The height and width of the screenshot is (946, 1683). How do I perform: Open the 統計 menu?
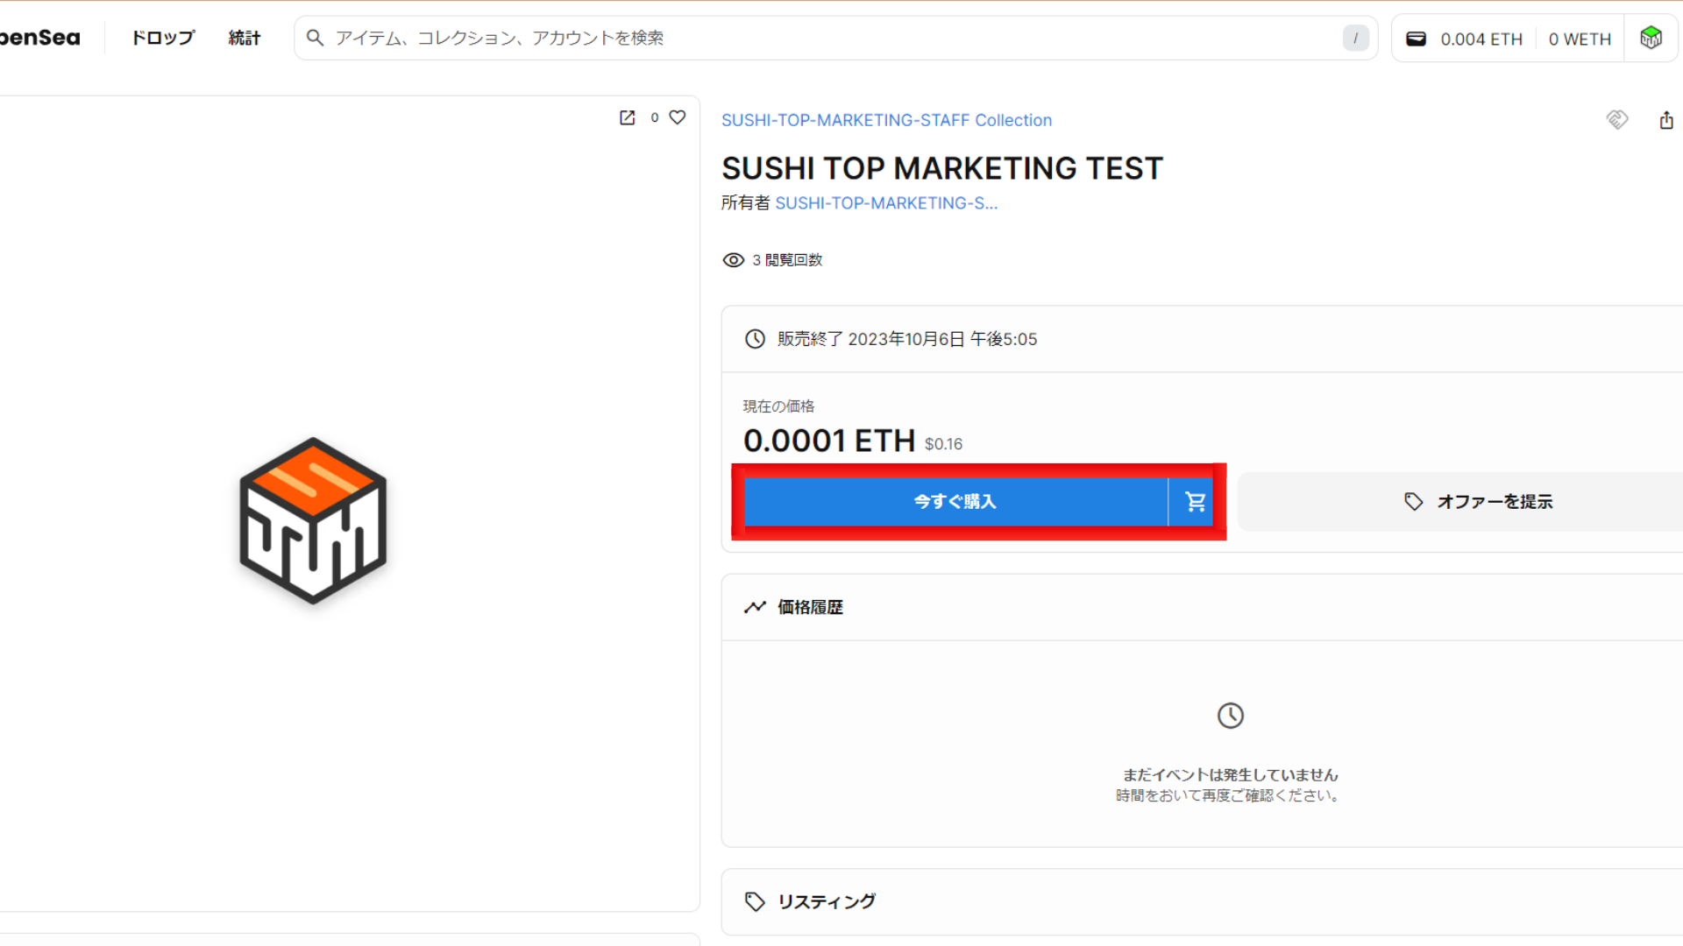[x=245, y=38]
